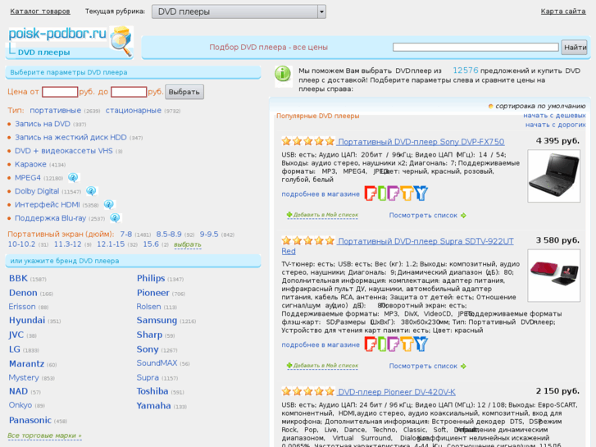Open the help icon next to Поддержка Blu-ray
596x447 pixels.
tap(115, 218)
